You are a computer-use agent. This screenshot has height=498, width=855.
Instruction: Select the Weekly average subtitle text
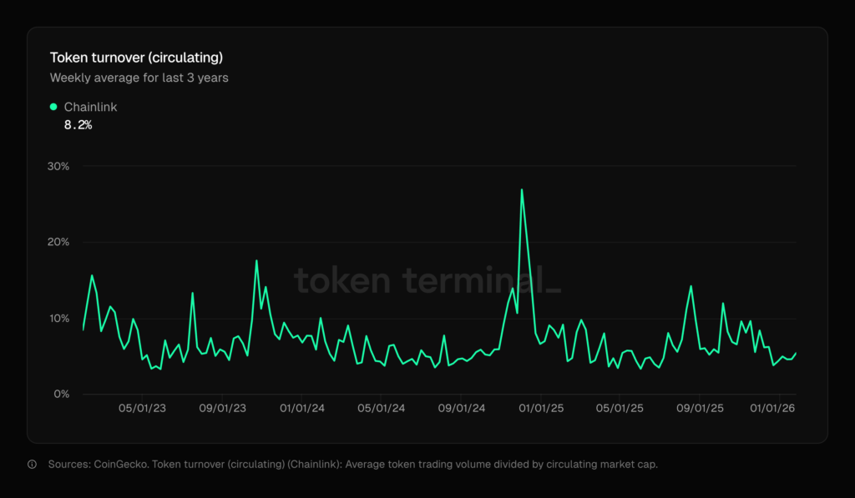[139, 78]
